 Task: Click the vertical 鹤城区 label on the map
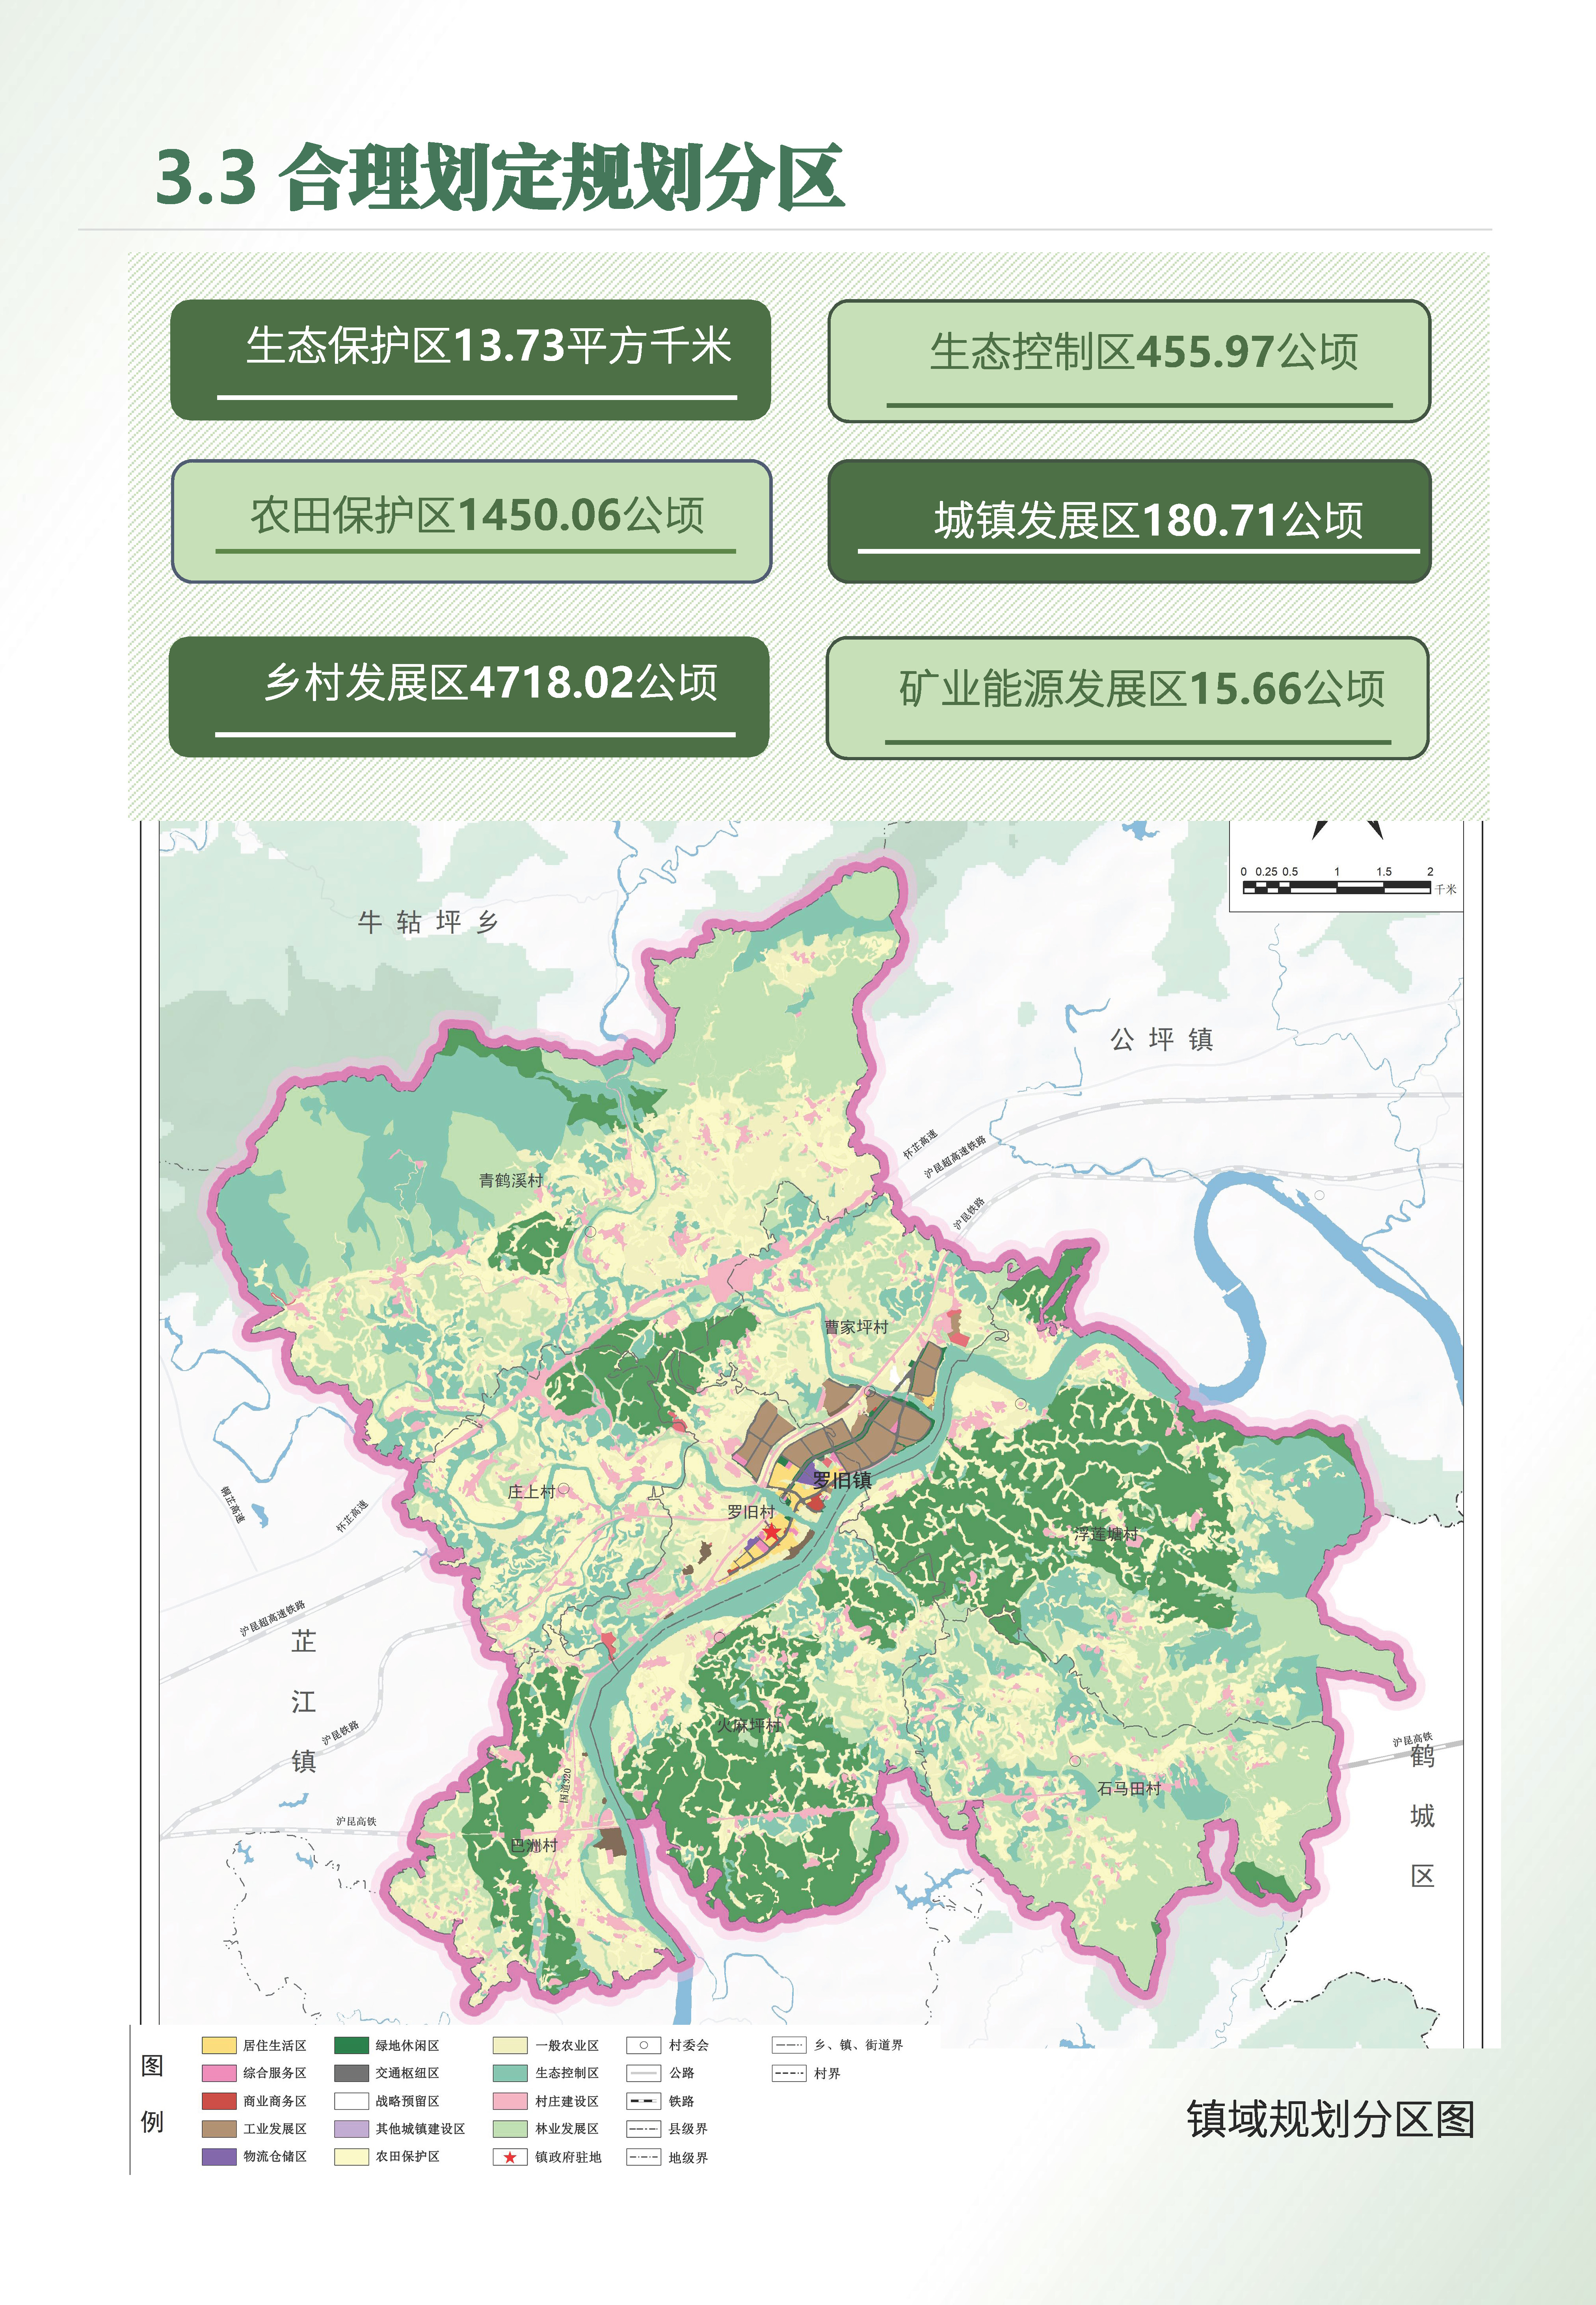[x=1422, y=1815]
